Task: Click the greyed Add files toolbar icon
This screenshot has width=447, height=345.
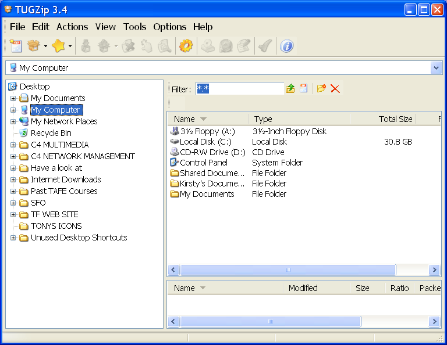Action: [86, 45]
